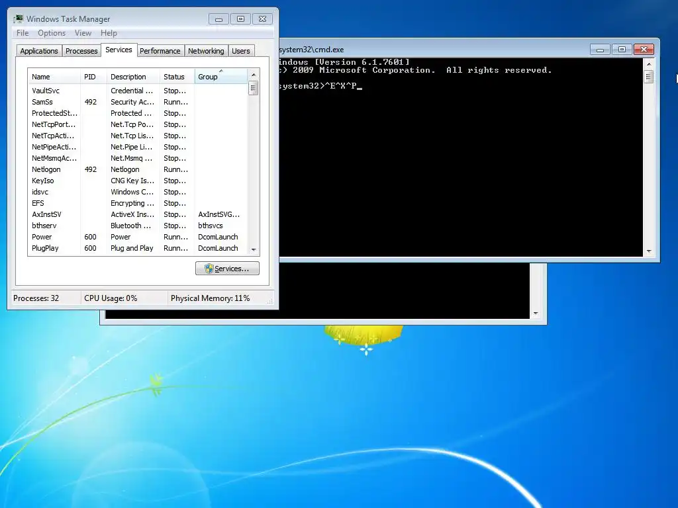678x508 pixels.
Task: Select the VaultSvc service row
Action: [x=138, y=91]
